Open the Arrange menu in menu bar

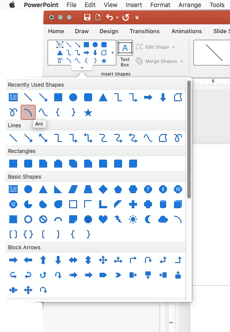190,5
